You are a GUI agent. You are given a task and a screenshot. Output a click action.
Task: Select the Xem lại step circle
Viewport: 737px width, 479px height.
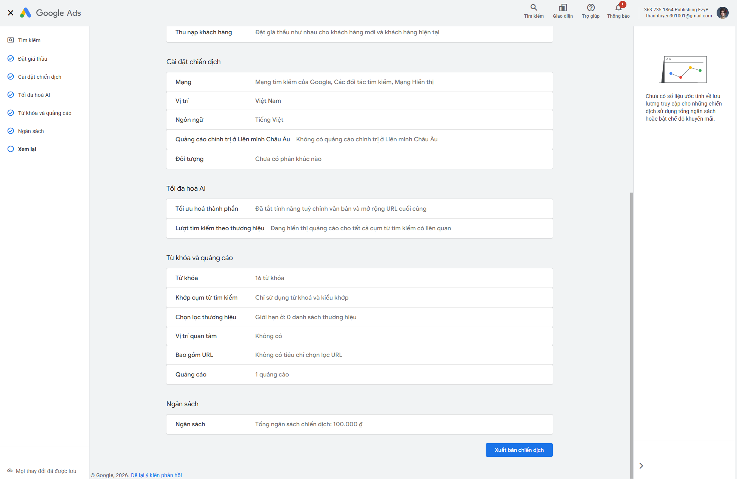click(x=11, y=149)
